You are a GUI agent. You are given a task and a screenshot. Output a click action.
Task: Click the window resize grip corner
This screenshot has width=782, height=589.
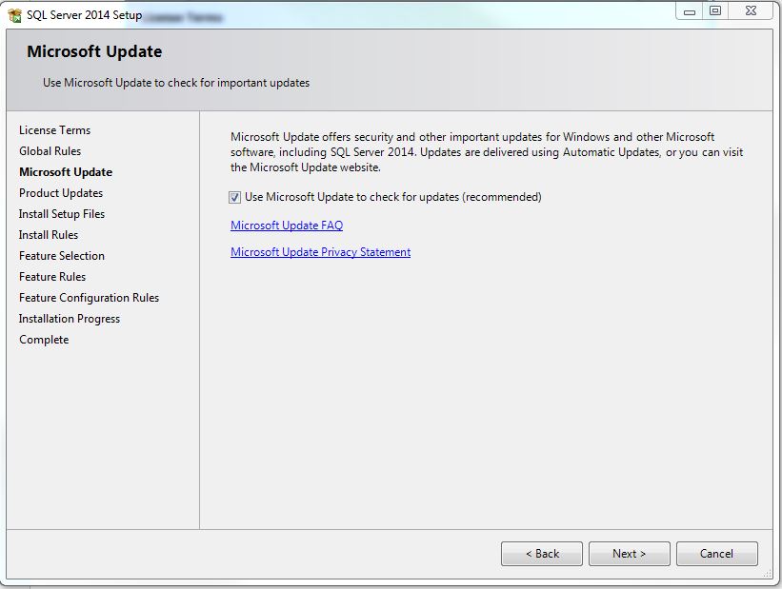pyautogui.click(x=767, y=574)
